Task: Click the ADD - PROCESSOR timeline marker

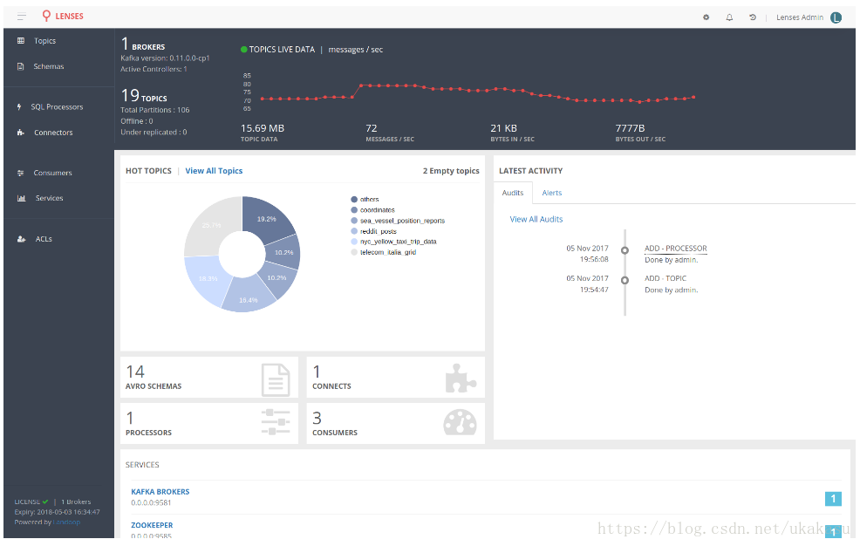Action: 625,250
